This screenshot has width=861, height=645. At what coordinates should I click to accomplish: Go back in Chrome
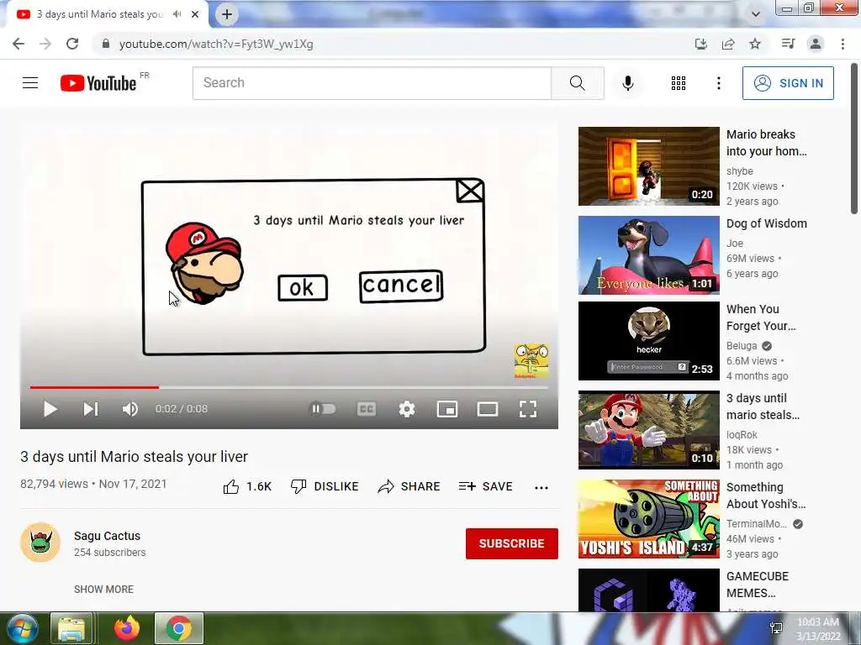pyautogui.click(x=18, y=44)
